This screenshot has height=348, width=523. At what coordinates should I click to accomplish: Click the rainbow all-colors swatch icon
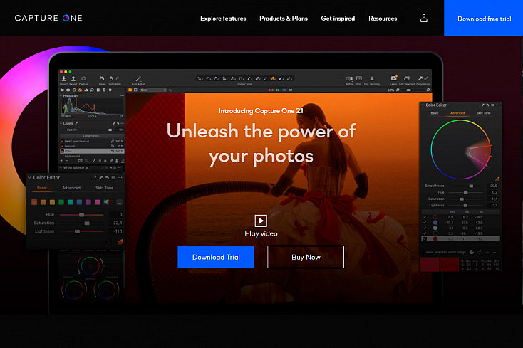point(106,202)
